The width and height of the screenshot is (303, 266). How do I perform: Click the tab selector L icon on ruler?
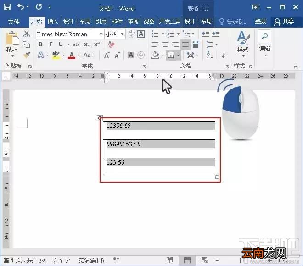[7, 77]
